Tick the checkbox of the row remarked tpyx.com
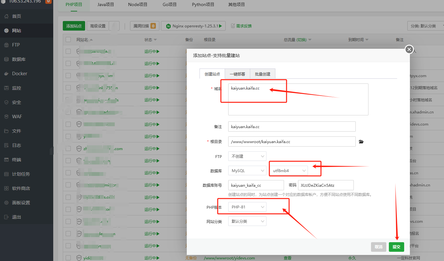Viewport: 444px width, 261px height. click(68, 76)
